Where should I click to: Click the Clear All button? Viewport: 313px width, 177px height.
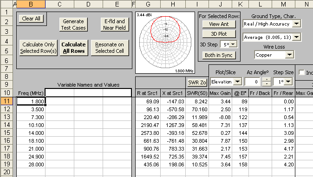point(31,19)
